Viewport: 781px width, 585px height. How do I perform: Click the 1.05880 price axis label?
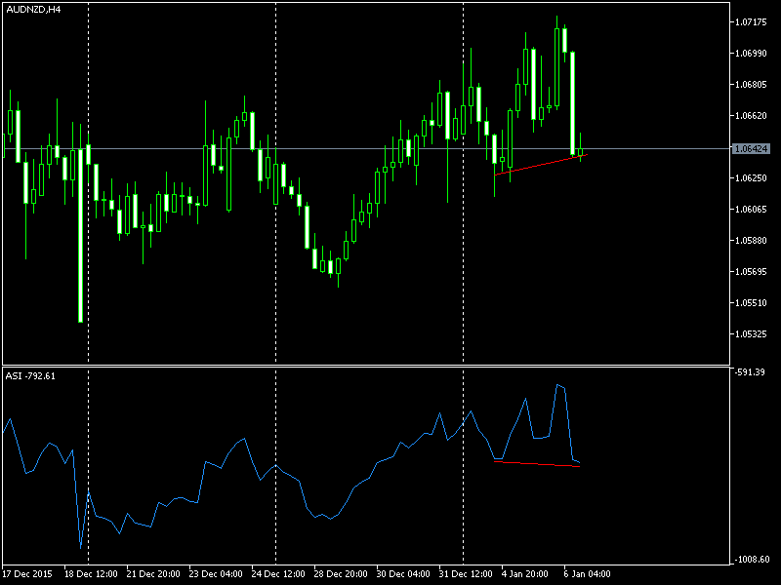tap(751, 240)
